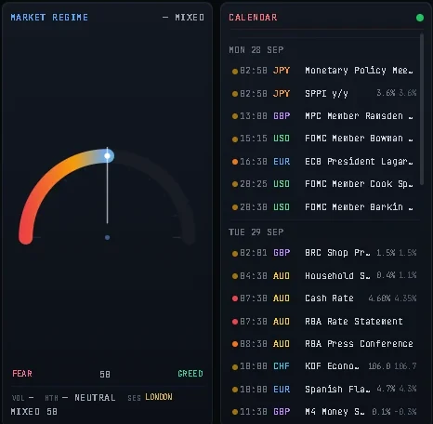Open the ECB President Lagar.. event
This screenshot has width=433, height=424.
324,162
